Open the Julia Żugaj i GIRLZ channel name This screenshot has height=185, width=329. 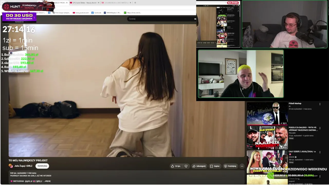coord(23,166)
